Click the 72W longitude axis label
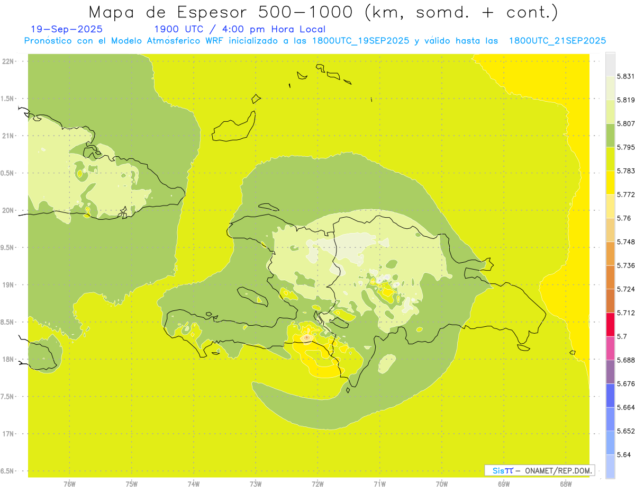 [x=317, y=484]
